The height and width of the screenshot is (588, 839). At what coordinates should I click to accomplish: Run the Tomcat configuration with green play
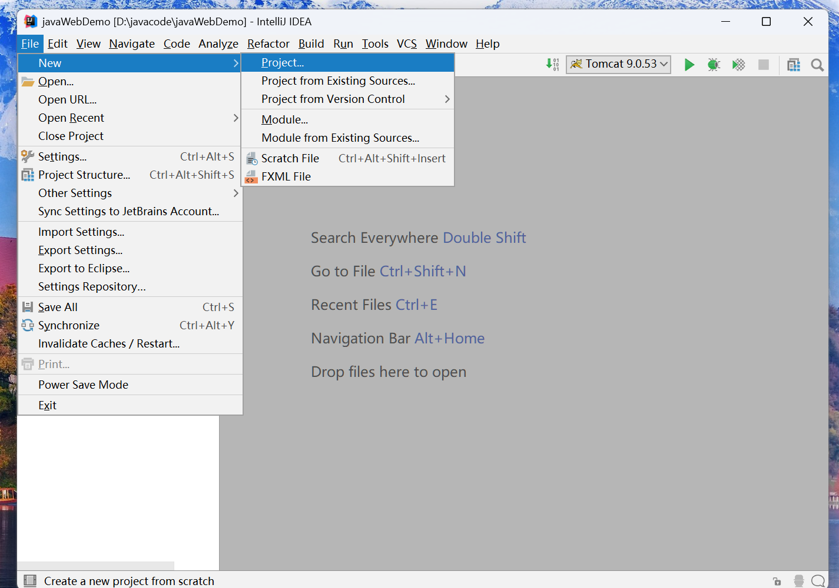[689, 64]
